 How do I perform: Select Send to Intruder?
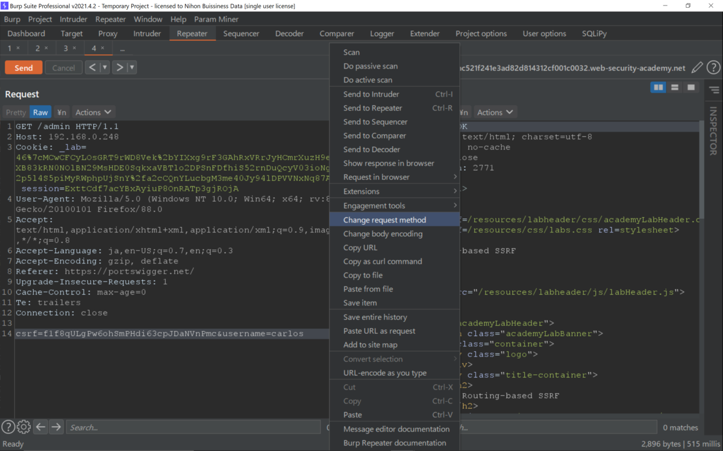click(395, 94)
